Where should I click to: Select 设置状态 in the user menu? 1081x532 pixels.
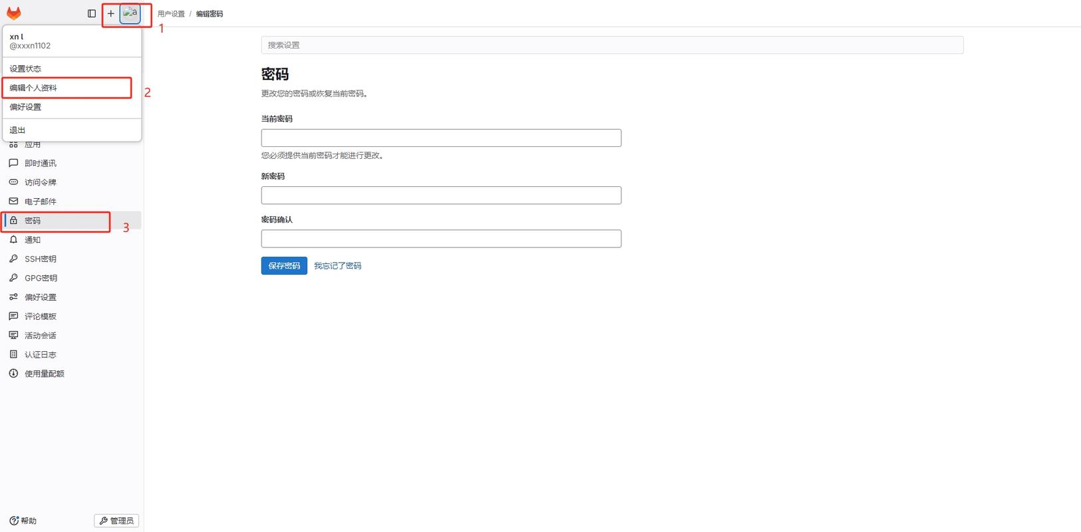25,68
